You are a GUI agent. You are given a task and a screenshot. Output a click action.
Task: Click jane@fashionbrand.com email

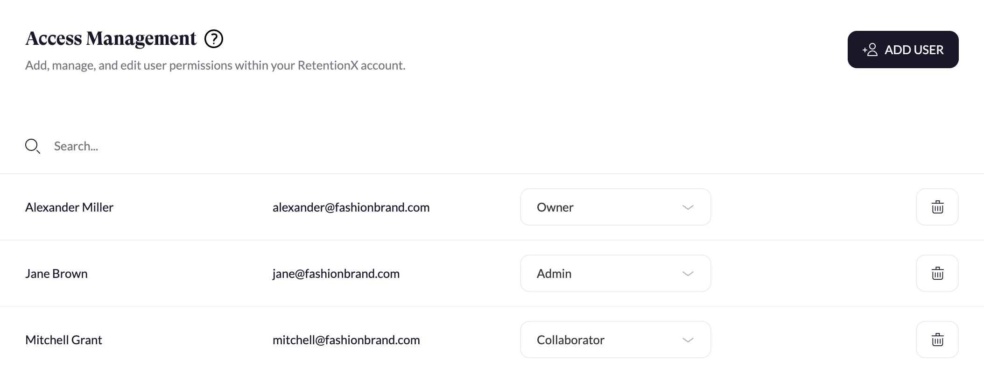coord(336,273)
